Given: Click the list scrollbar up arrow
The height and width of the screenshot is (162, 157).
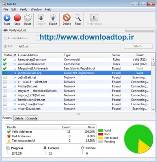Looking at the screenshot, I should click(153, 60).
